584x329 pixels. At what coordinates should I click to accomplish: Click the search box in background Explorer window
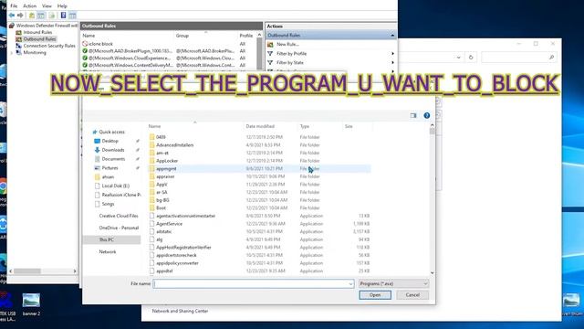[x=519, y=58]
